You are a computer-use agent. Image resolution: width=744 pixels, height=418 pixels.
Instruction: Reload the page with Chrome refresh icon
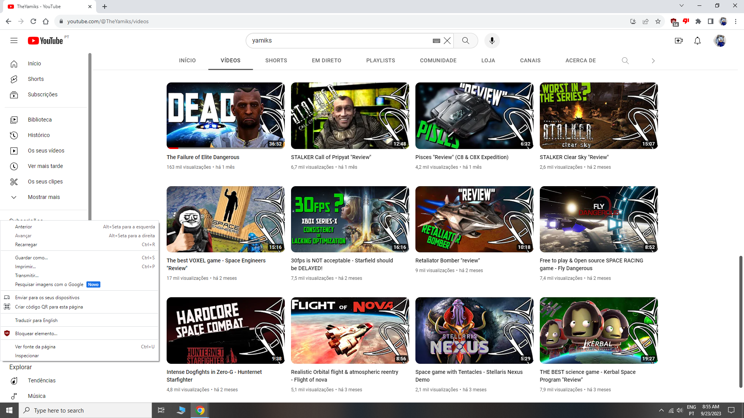33,21
